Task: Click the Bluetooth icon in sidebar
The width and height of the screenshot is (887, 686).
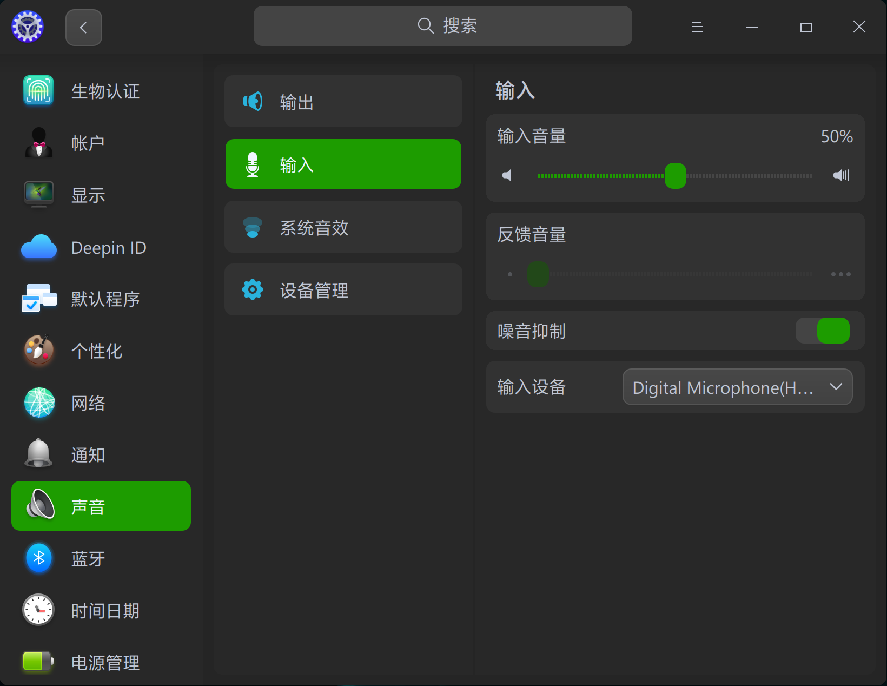Action: click(x=39, y=558)
